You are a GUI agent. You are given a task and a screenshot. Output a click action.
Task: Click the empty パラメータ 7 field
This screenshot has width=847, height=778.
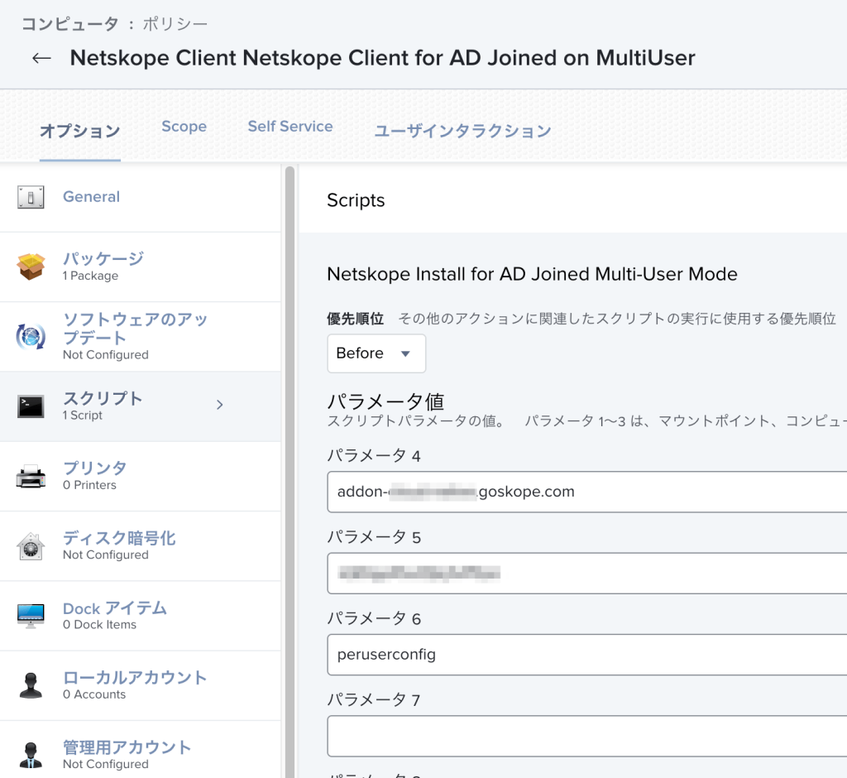coord(587,737)
